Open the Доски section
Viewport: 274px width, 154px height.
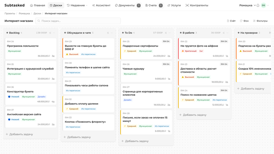coord(56,5)
